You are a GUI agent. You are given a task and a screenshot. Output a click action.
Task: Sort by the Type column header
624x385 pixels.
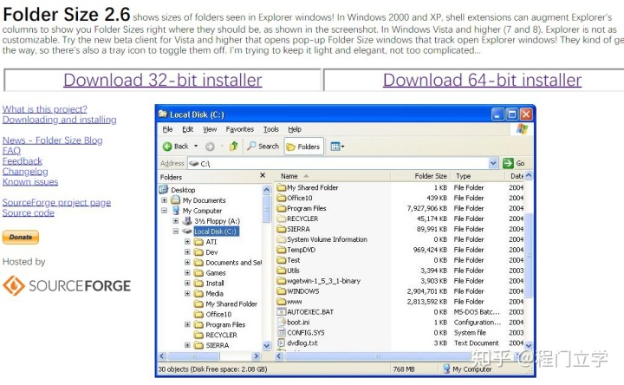[x=478, y=175]
